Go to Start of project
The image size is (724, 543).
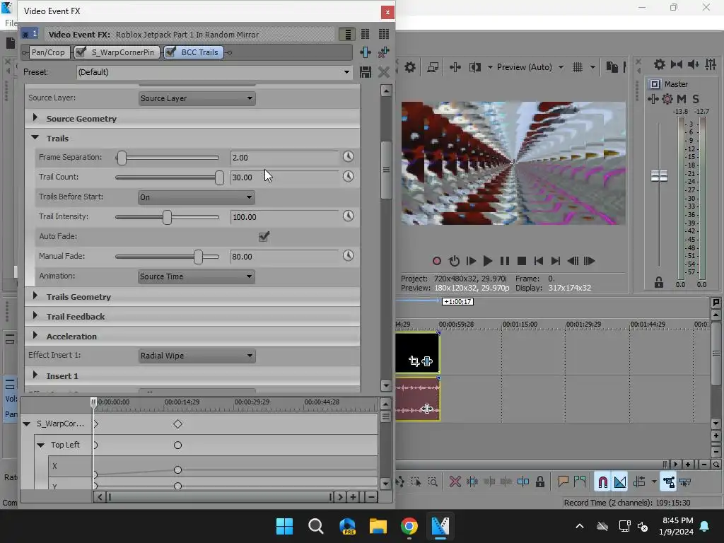coord(538,261)
